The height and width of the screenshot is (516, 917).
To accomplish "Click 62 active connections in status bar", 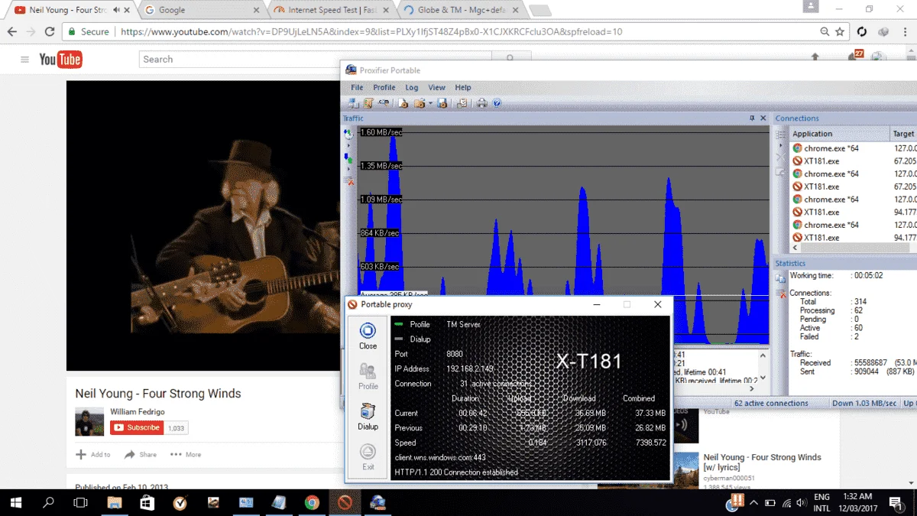I will point(771,404).
